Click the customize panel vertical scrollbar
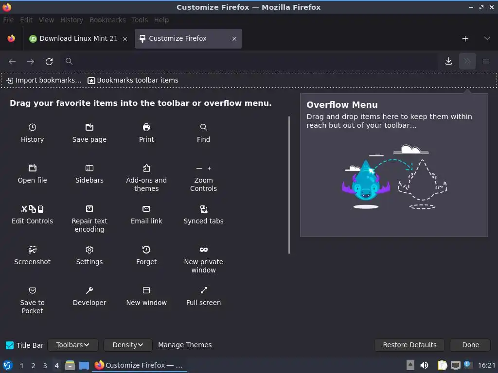The height and width of the screenshot is (373, 498). (289, 185)
